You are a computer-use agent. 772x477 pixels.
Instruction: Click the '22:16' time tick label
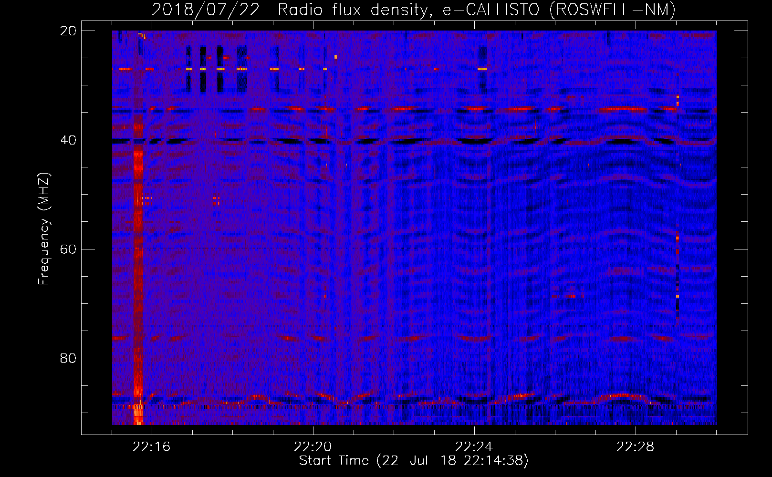coord(151,447)
